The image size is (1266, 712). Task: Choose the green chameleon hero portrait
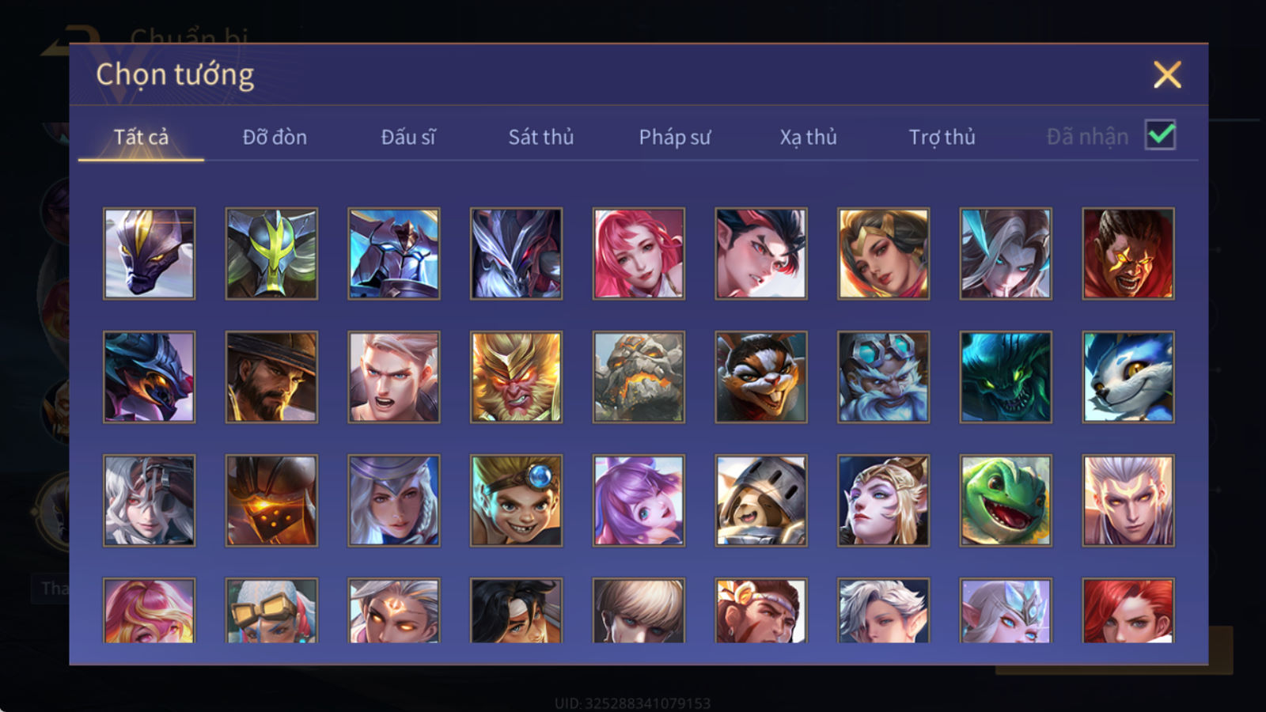[1006, 500]
